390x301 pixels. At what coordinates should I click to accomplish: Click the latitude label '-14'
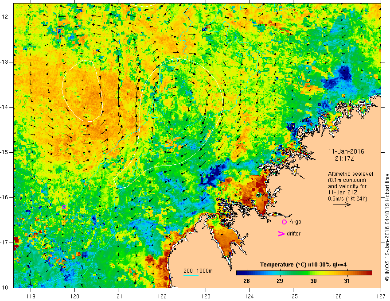pyautogui.click(x=4, y=107)
